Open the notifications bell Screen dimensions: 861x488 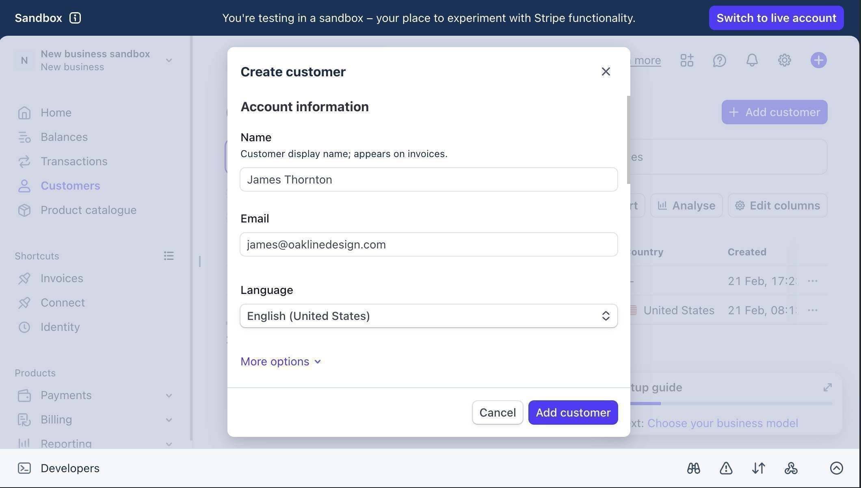751,60
